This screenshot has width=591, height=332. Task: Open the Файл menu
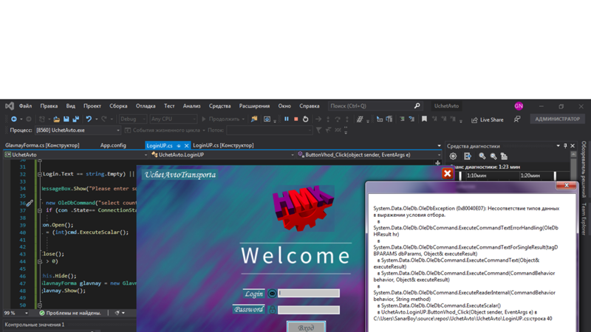point(25,106)
